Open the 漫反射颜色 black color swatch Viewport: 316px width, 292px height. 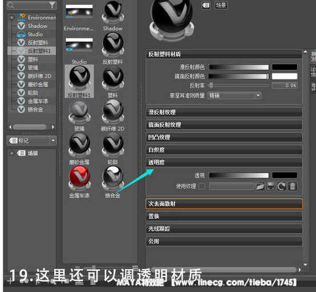click(x=285, y=67)
